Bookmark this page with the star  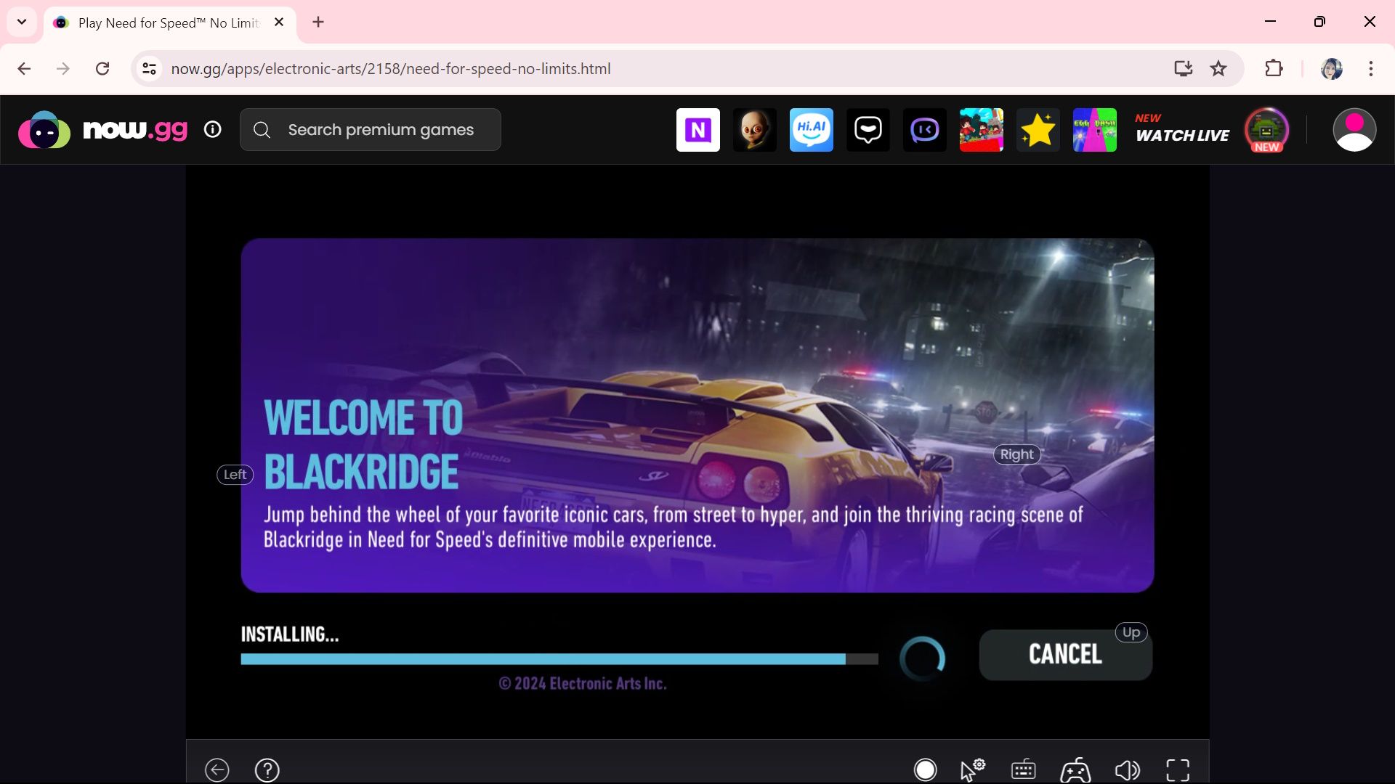[1218, 68]
